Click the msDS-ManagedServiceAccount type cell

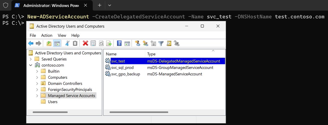(175, 74)
